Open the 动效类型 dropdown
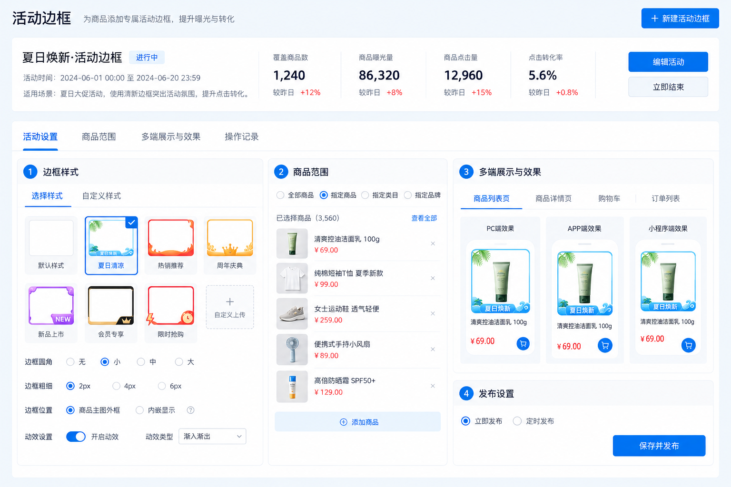Image resolution: width=731 pixels, height=487 pixels. [x=212, y=437]
